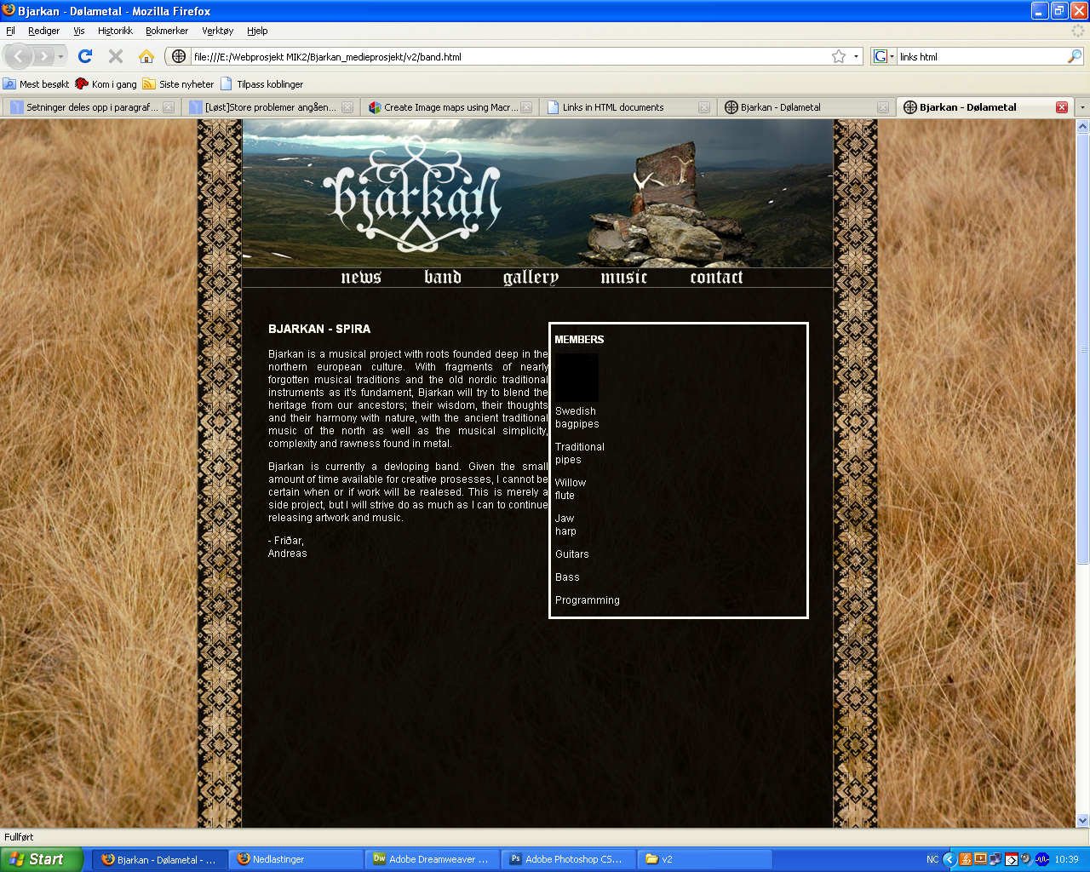
Task: Switch to '[Løst]Store problemer angåen' tab
Action: point(271,107)
